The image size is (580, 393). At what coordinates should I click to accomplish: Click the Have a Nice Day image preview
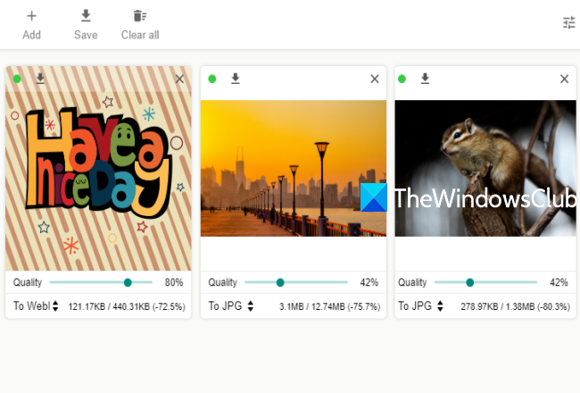tap(98, 169)
